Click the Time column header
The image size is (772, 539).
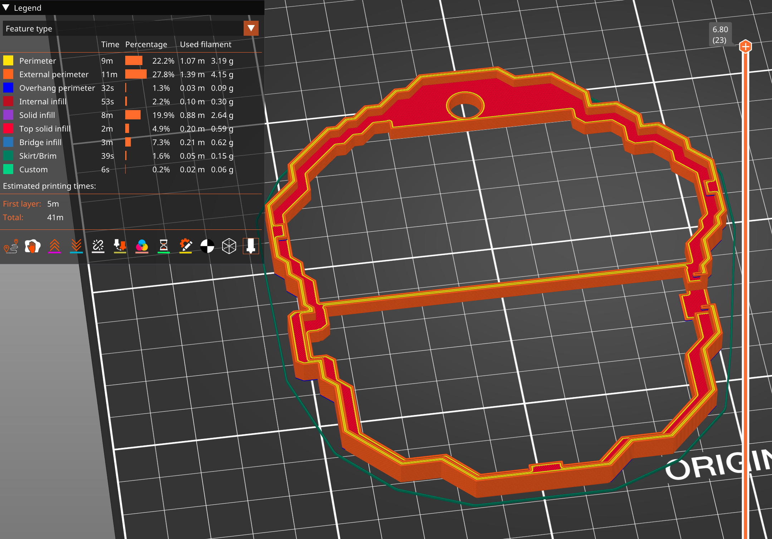coord(110,44)
